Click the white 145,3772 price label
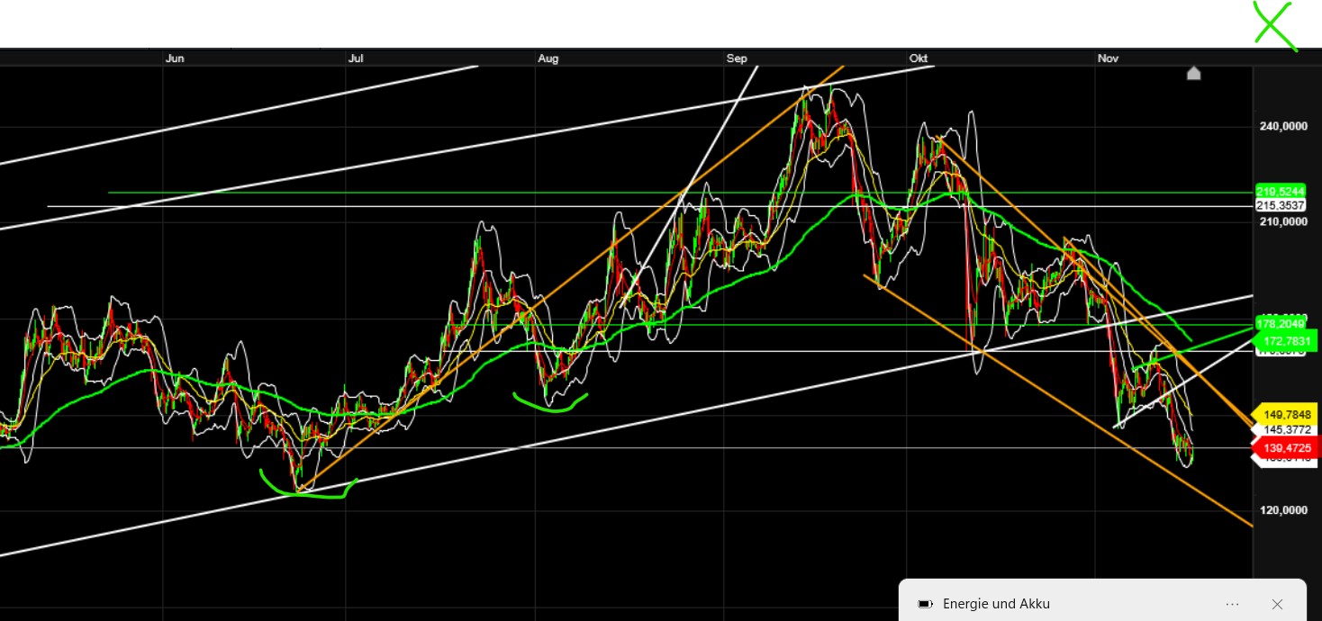1322x621 pixels. [x=1284, y=430]
